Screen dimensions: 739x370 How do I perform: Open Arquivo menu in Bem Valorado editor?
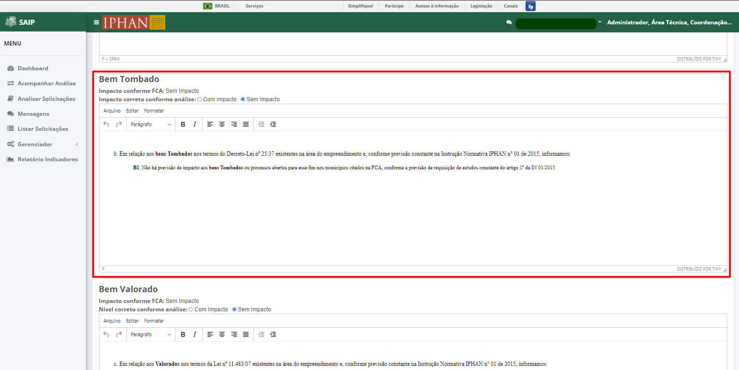(x=112, y=321)
